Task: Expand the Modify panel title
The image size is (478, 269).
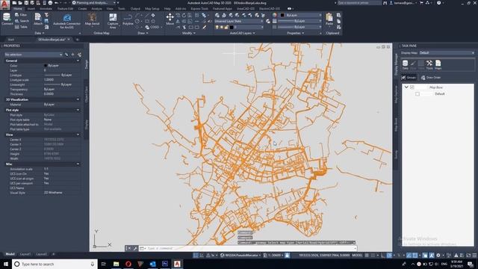Action: [189, 33]
